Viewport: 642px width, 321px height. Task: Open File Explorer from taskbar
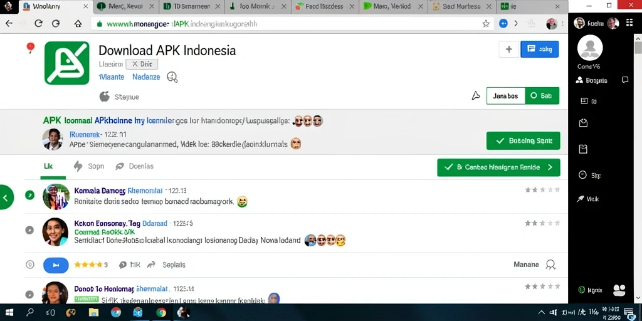[x=94, y=312]
